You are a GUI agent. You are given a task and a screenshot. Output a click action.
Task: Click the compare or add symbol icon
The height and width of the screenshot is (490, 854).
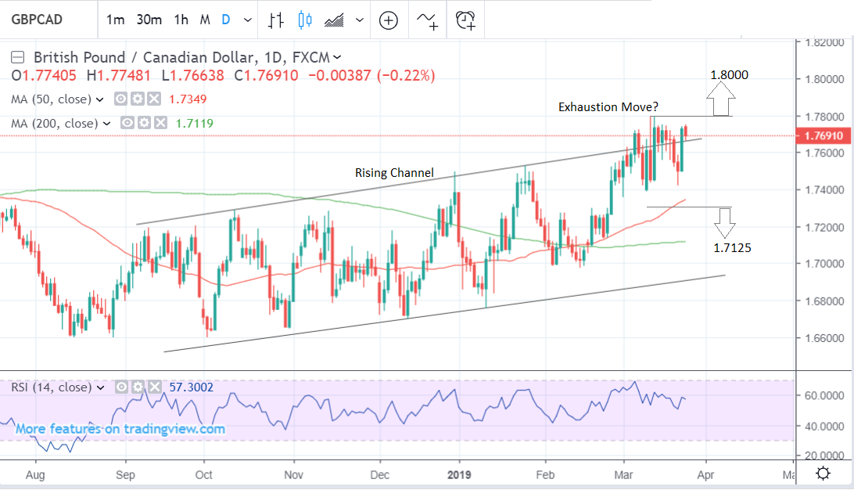coord(389,20)
